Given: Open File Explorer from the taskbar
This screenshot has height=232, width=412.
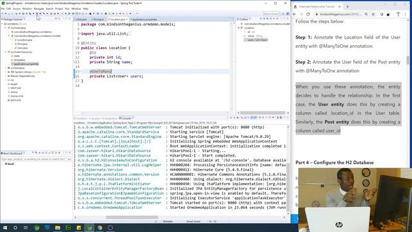Looking at the screenshot, I should 57,227.
